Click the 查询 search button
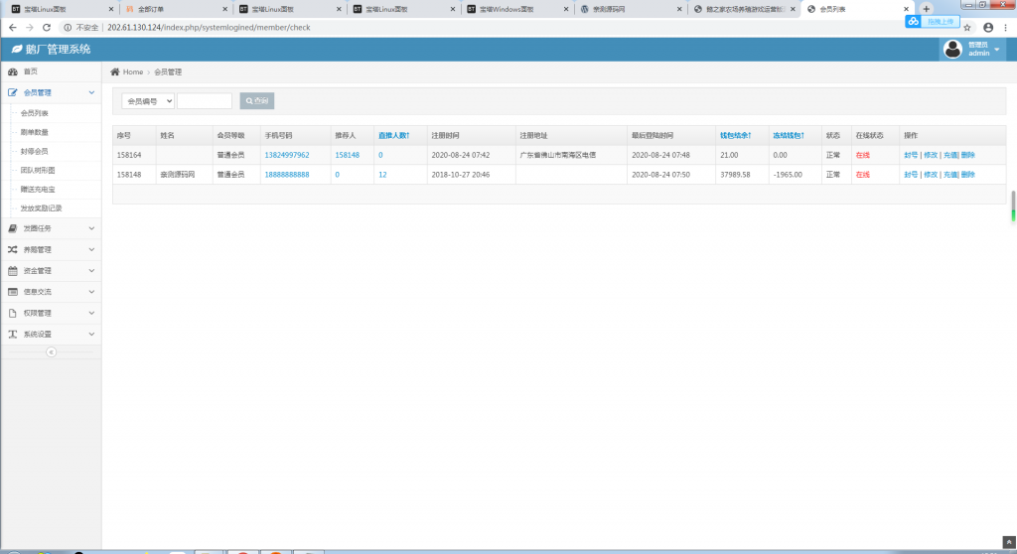 (x=256, y=101)
